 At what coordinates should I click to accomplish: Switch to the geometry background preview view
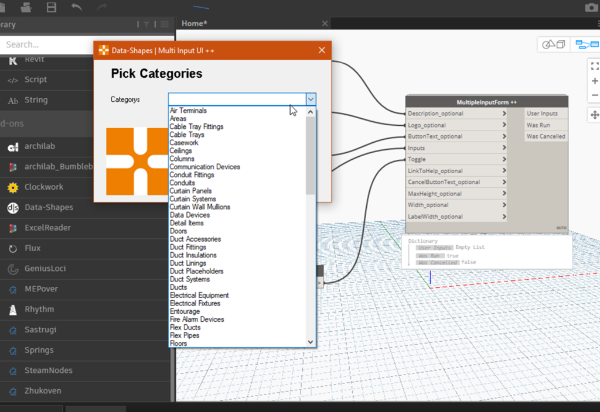coord(554,44)
